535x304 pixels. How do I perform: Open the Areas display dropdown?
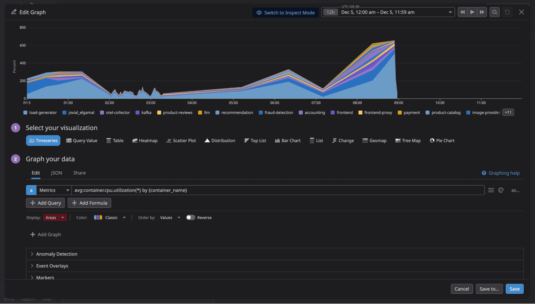(x=55, y=217)
